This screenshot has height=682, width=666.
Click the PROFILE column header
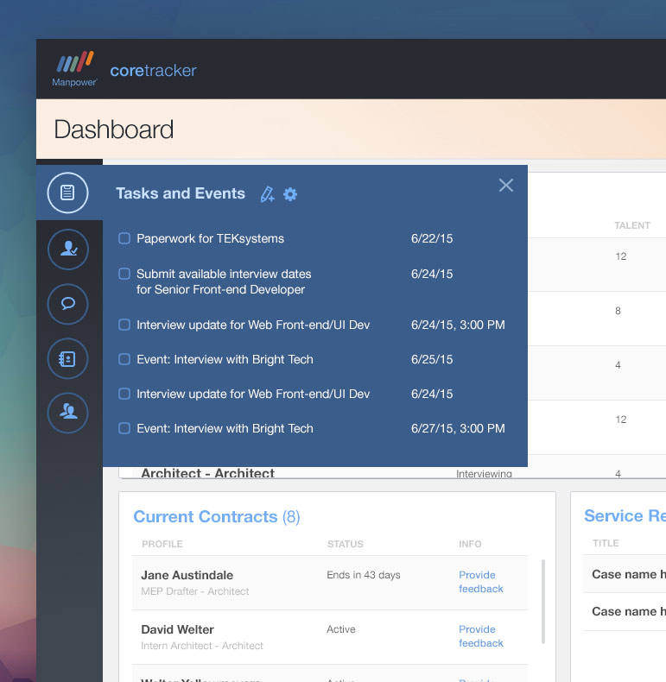tap(162, 544)
